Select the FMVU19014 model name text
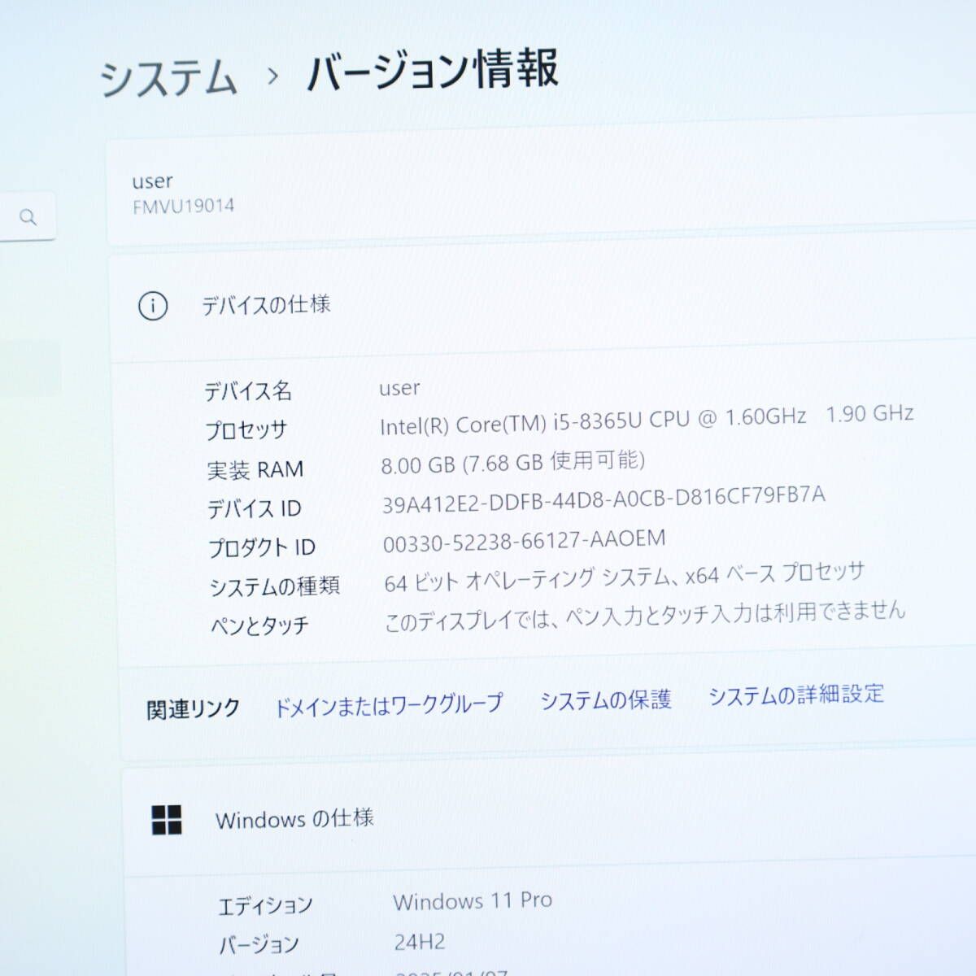976x976 pixels. 184,207
